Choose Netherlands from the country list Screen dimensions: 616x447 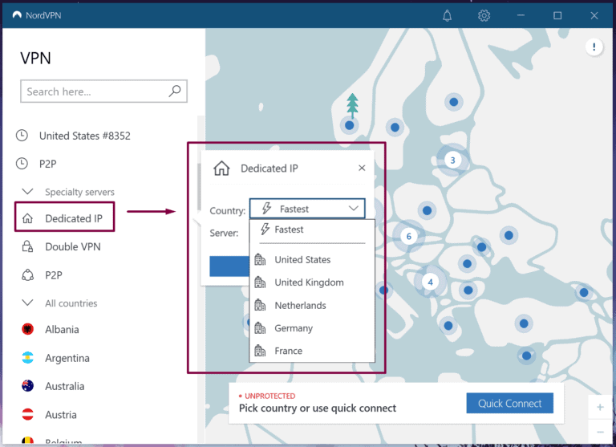tap(300, 306)
